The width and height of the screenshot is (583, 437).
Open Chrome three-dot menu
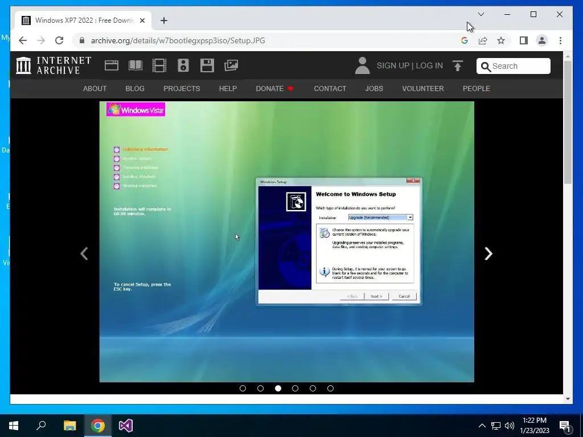pyautogui.click(x=560, y=40)
